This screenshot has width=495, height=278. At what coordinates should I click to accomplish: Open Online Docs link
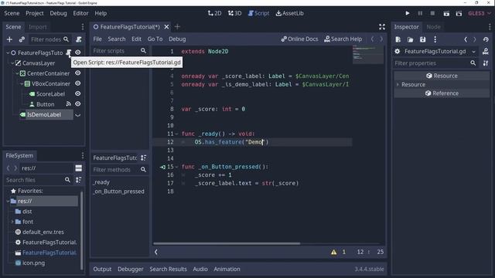[299, 39]
